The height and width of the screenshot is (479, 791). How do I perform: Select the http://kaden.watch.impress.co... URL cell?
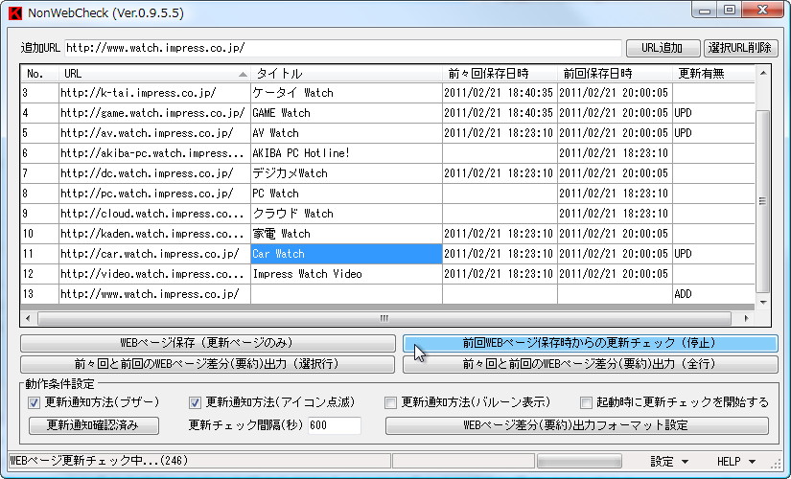coord(154,234)
